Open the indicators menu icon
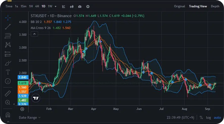Viewport: 224px width, 124px height. (64, 7)
